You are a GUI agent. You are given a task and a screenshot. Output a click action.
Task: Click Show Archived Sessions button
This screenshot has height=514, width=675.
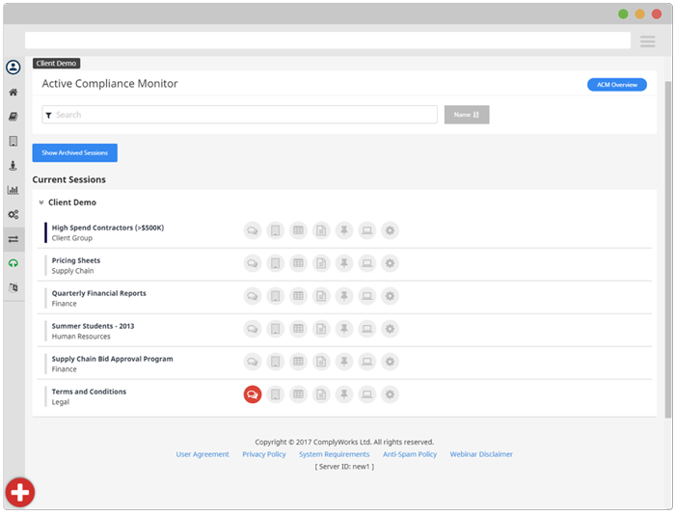coord(75,152)
